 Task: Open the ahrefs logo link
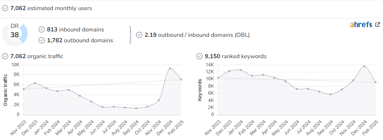pyautogui.click(x=361, y=24)
